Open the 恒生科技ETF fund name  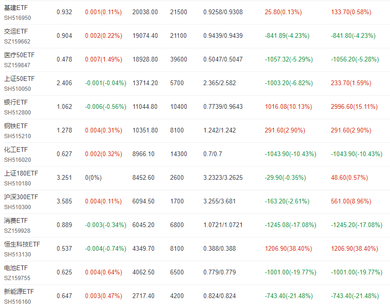tap(22, 244)
